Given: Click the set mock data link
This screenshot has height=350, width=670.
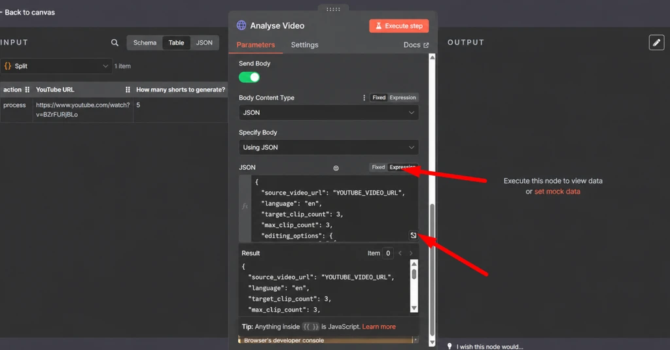Looking at the screenshot, I should (x=557, y=192).
